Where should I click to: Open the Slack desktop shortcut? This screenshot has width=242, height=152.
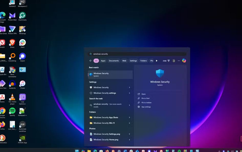22,44
